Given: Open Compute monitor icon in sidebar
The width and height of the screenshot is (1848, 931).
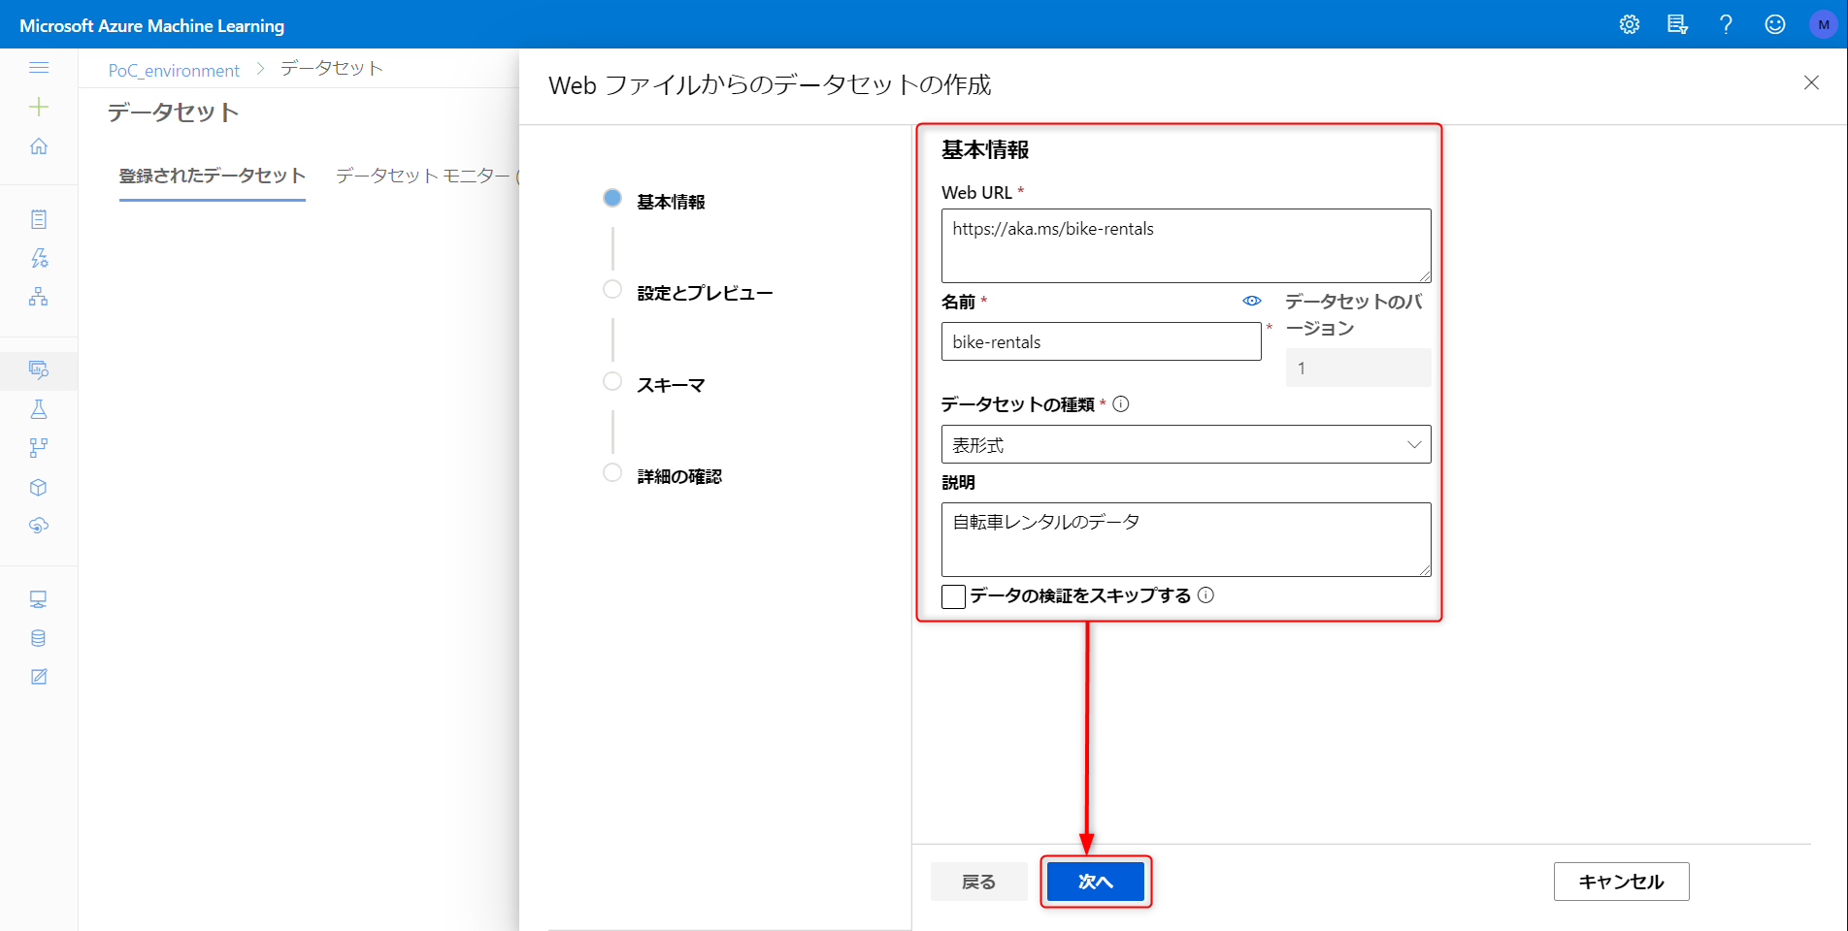Looking at the screenshot, I should point(39,599).
